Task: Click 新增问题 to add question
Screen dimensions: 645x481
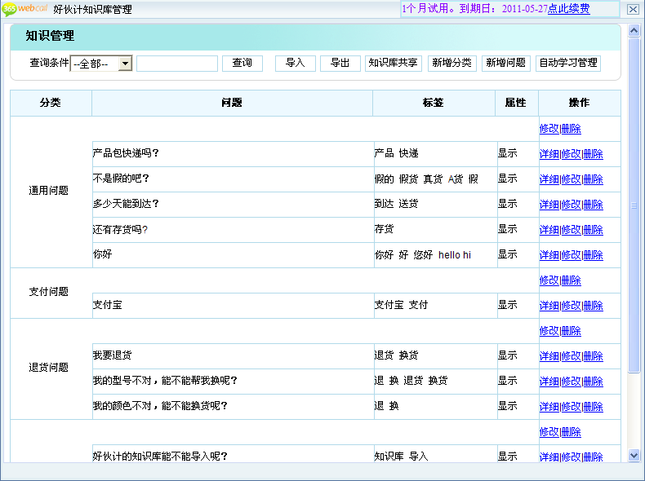Action: [x=506, y=64]
